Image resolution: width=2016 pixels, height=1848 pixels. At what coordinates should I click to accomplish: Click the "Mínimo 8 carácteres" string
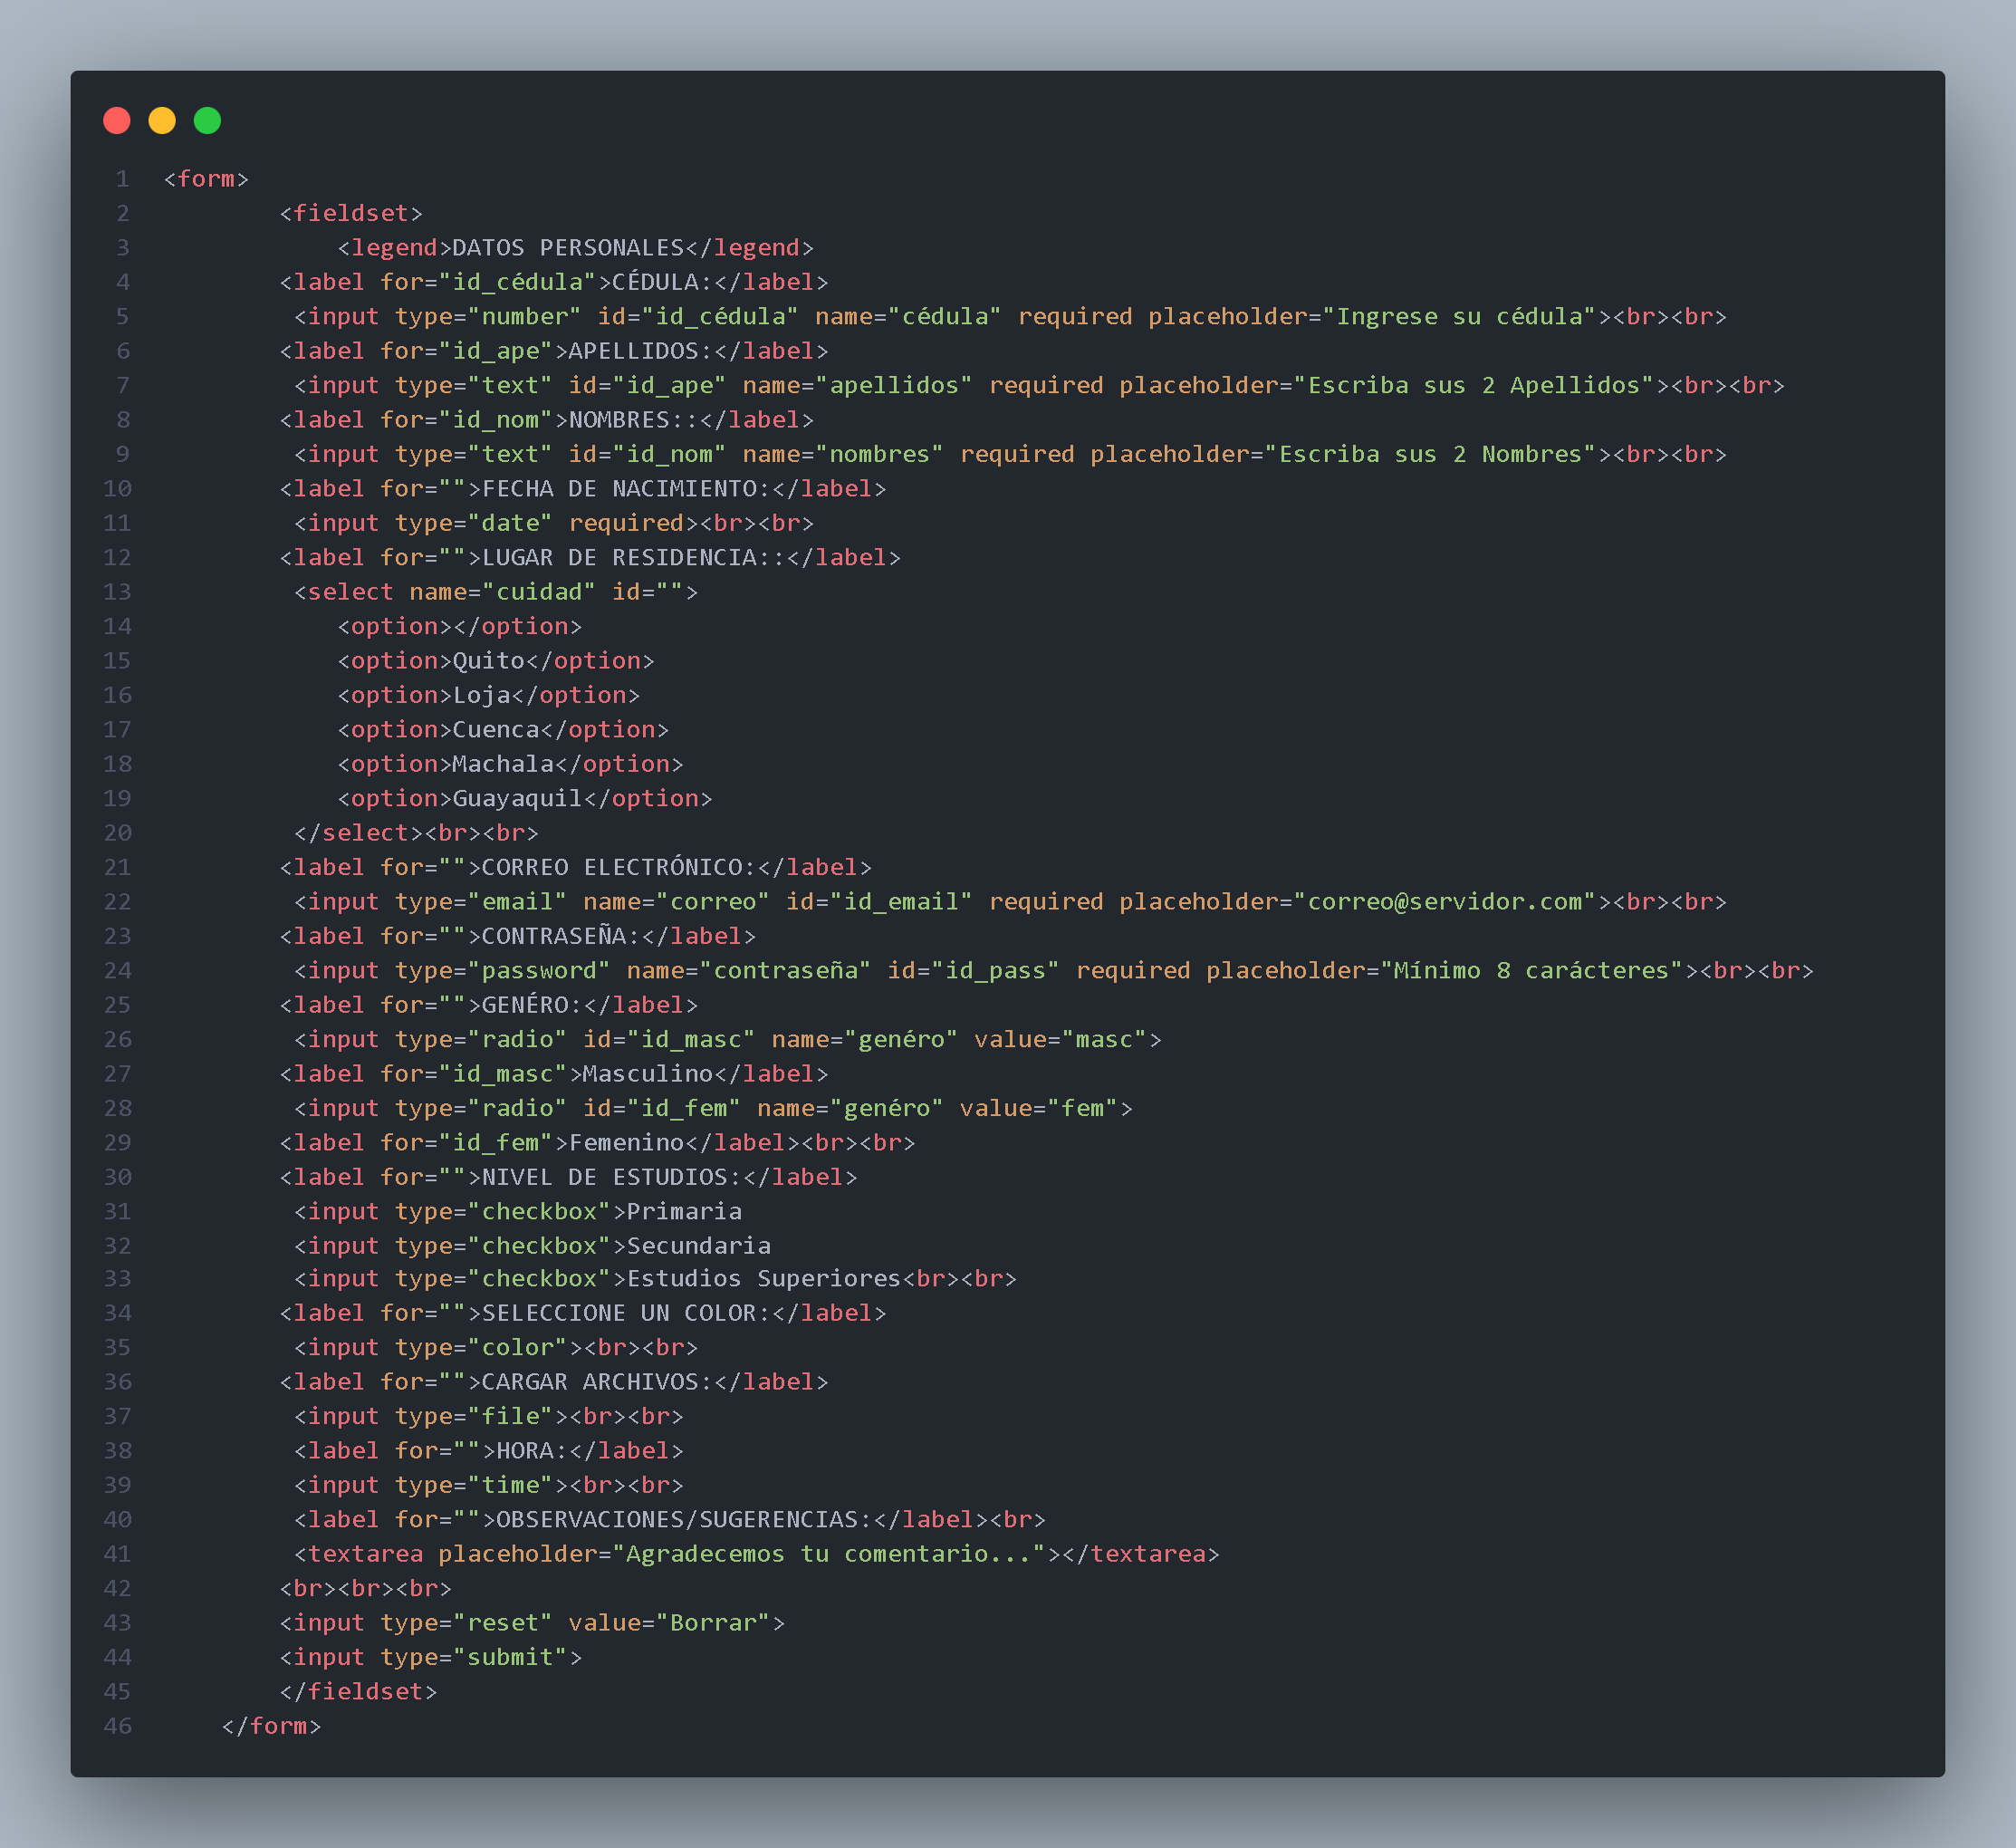click(1531, 971)
